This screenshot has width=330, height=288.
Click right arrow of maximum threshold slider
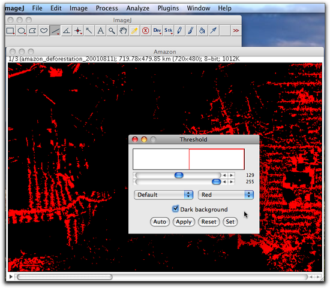[231, 182]
